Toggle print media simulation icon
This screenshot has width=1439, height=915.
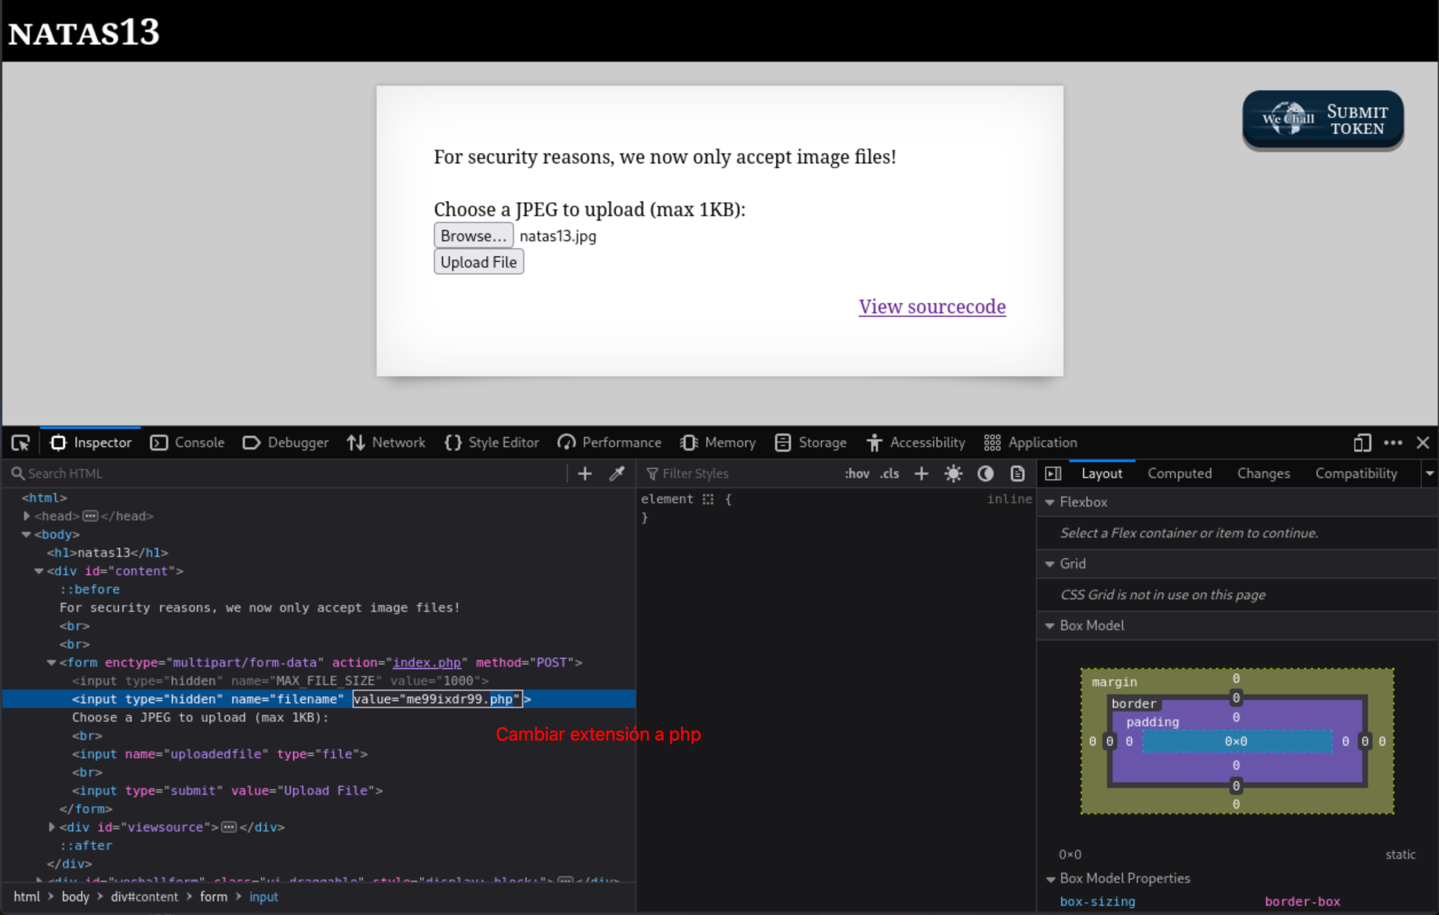pyautogui.click(x=1017, y=474)
